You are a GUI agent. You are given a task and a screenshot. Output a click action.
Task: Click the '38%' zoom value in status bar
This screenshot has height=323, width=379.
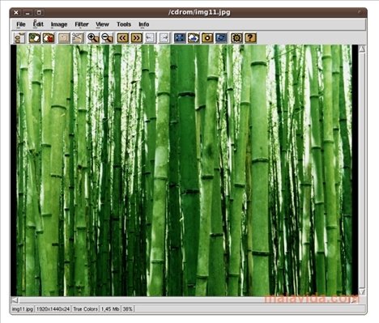coord(128,309)
